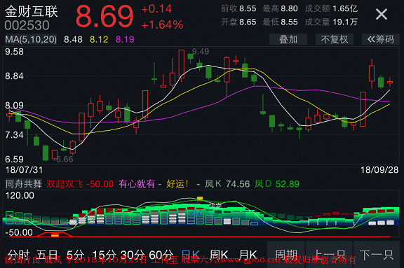404x268 pixels.
Task: Select the 5分 interval tab
Action: point(76,255)
